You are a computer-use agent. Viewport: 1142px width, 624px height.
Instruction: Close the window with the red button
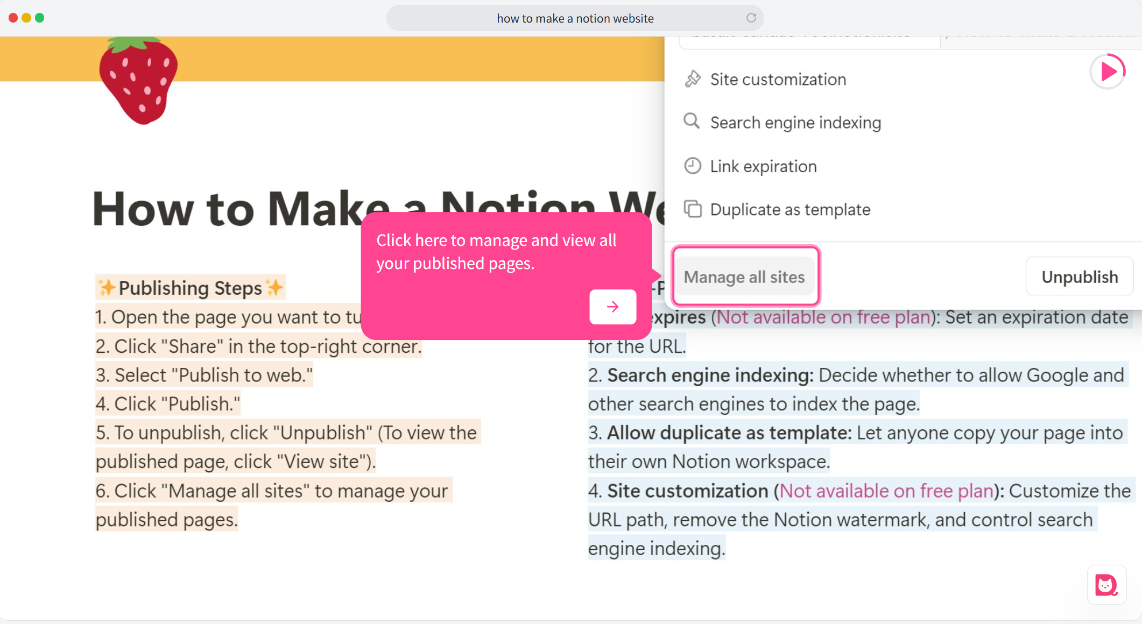(13, 18)
